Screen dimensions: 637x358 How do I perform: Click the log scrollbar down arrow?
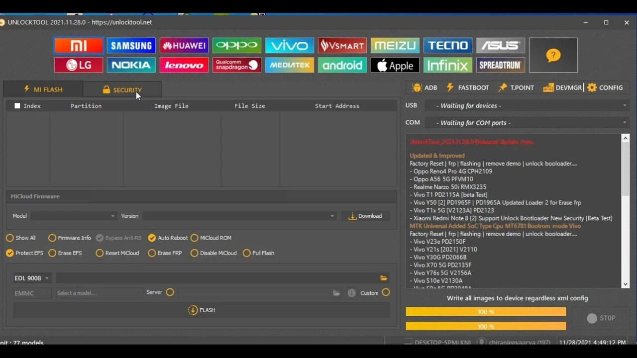(626, 284)
